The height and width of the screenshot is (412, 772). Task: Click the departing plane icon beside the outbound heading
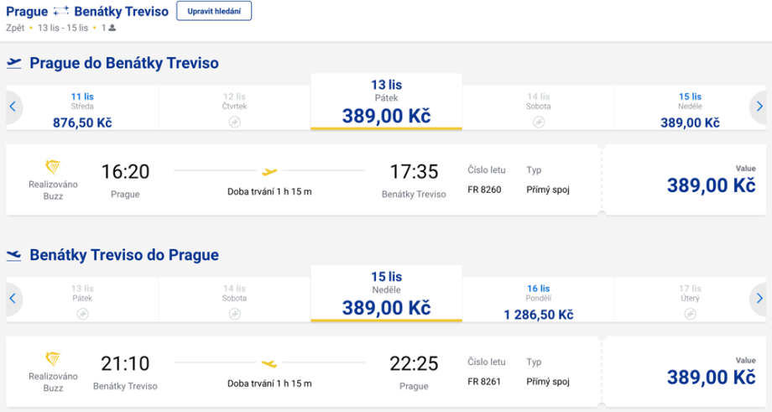click(x=14, y=64)
